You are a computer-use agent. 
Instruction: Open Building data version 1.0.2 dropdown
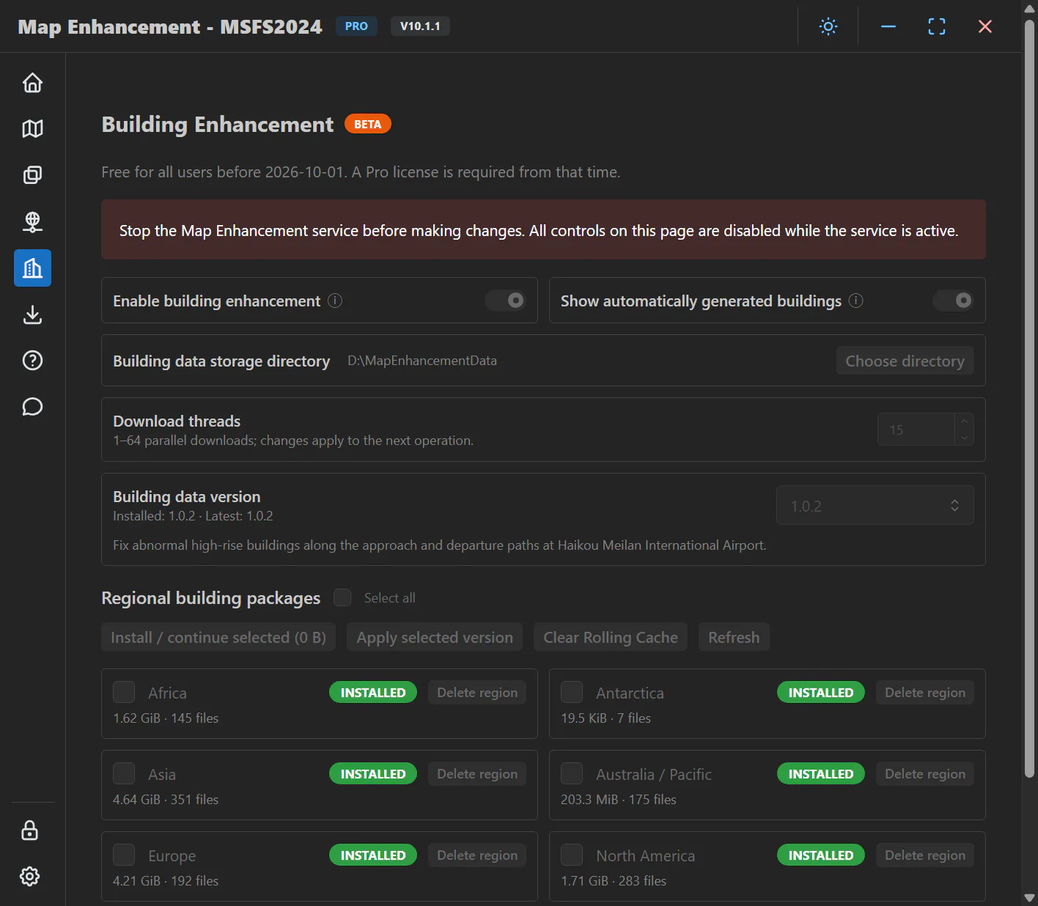(875, 506)
